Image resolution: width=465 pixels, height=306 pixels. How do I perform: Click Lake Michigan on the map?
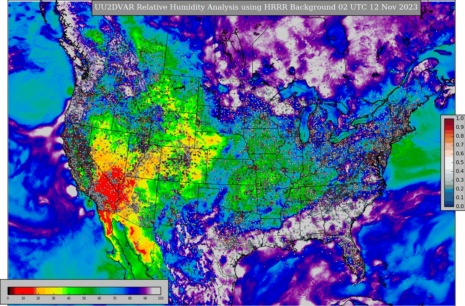(x=305, y=124)
